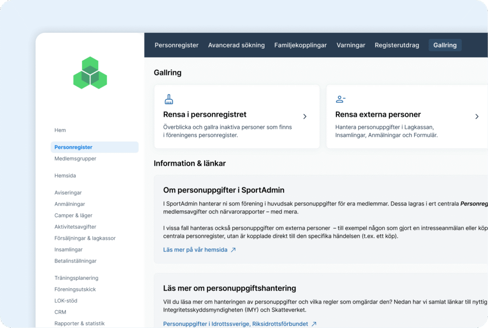Open Försäljningar & lagkassor sidebar item
Viewport: 488px width, 328px height.
pos(85,238)
